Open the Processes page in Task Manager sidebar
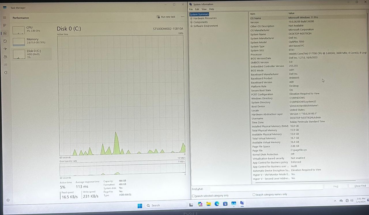The image size is (369, 215). (5, 25)
